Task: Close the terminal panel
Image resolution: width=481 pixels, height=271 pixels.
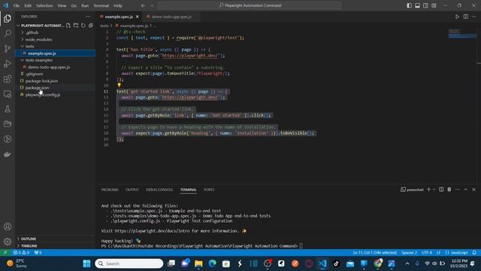Action: click(x=473, y=190)
